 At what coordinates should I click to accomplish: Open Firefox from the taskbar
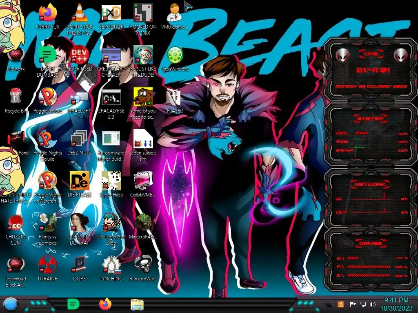(x=105, y=304)
